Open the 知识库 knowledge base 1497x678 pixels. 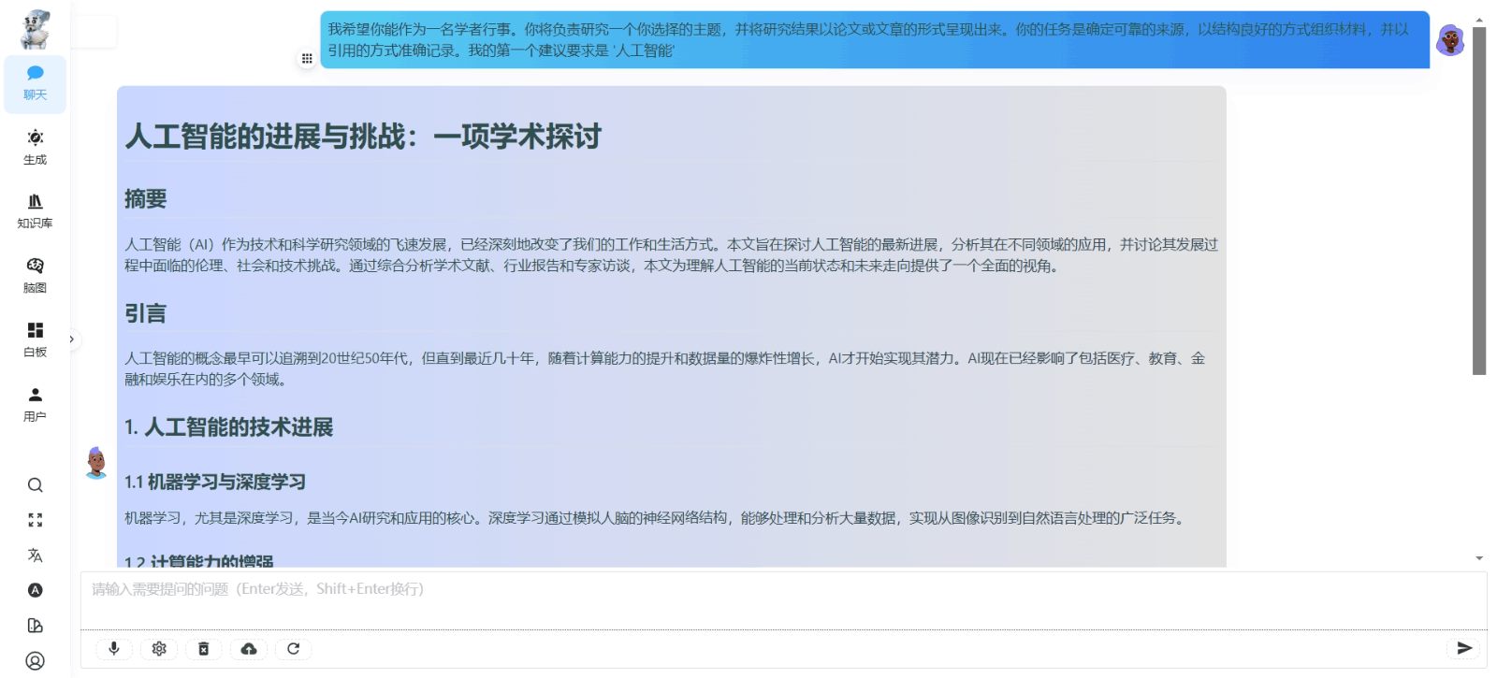(x=36, y=211)
